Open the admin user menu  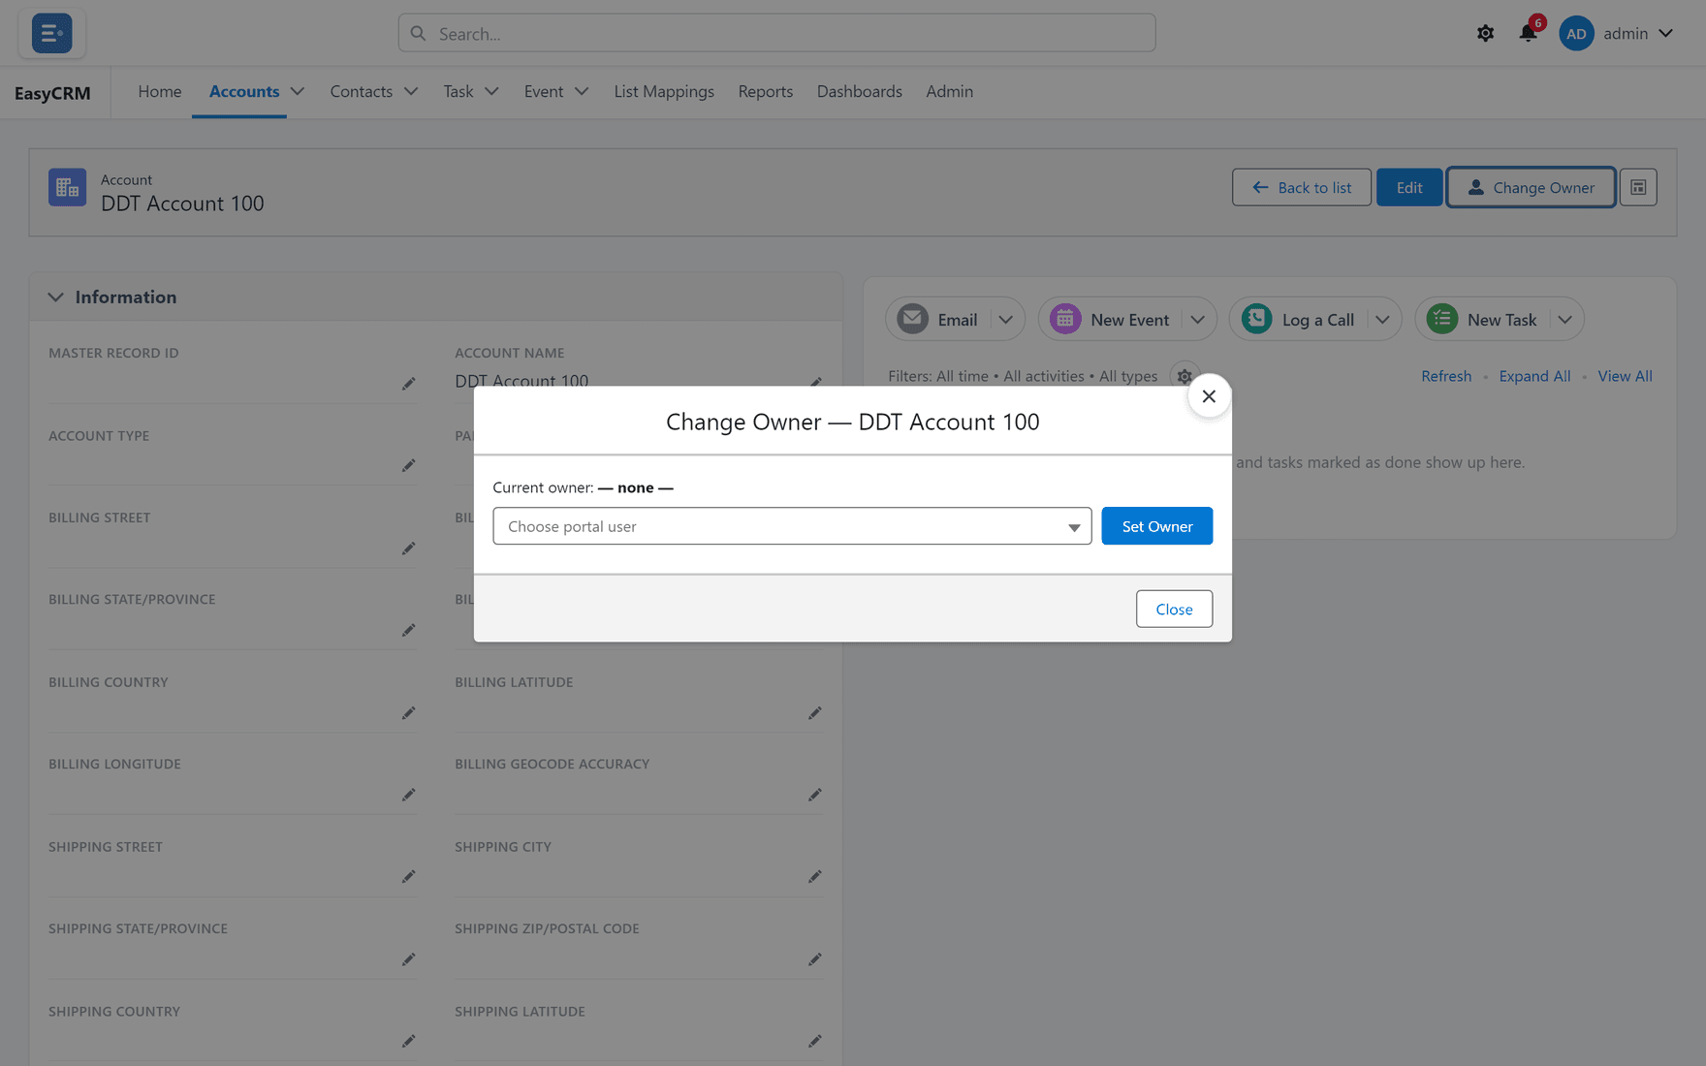(1616, 33)
